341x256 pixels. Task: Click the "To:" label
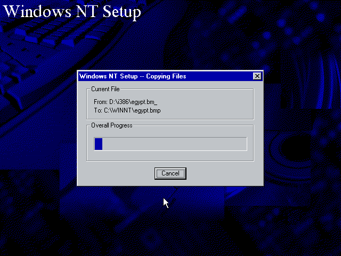click(x=98, y=110)
